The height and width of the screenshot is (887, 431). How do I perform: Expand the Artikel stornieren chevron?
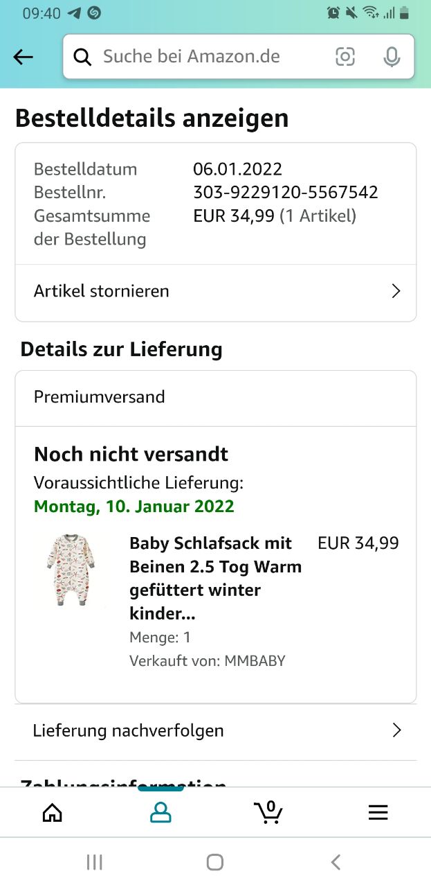[396, 291]
